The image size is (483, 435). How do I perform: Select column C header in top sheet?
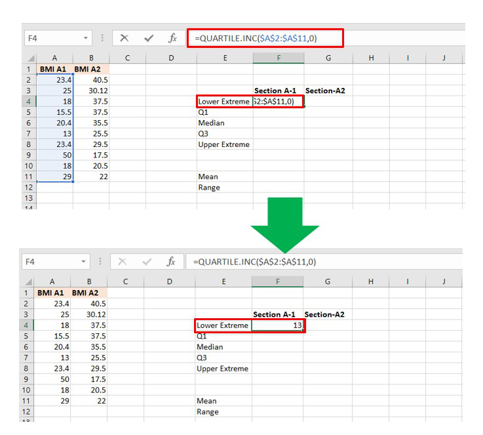(127, 58)
